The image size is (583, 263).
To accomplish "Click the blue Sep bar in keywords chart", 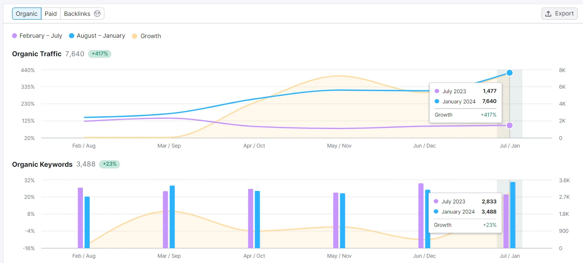I will coord(172,217).
